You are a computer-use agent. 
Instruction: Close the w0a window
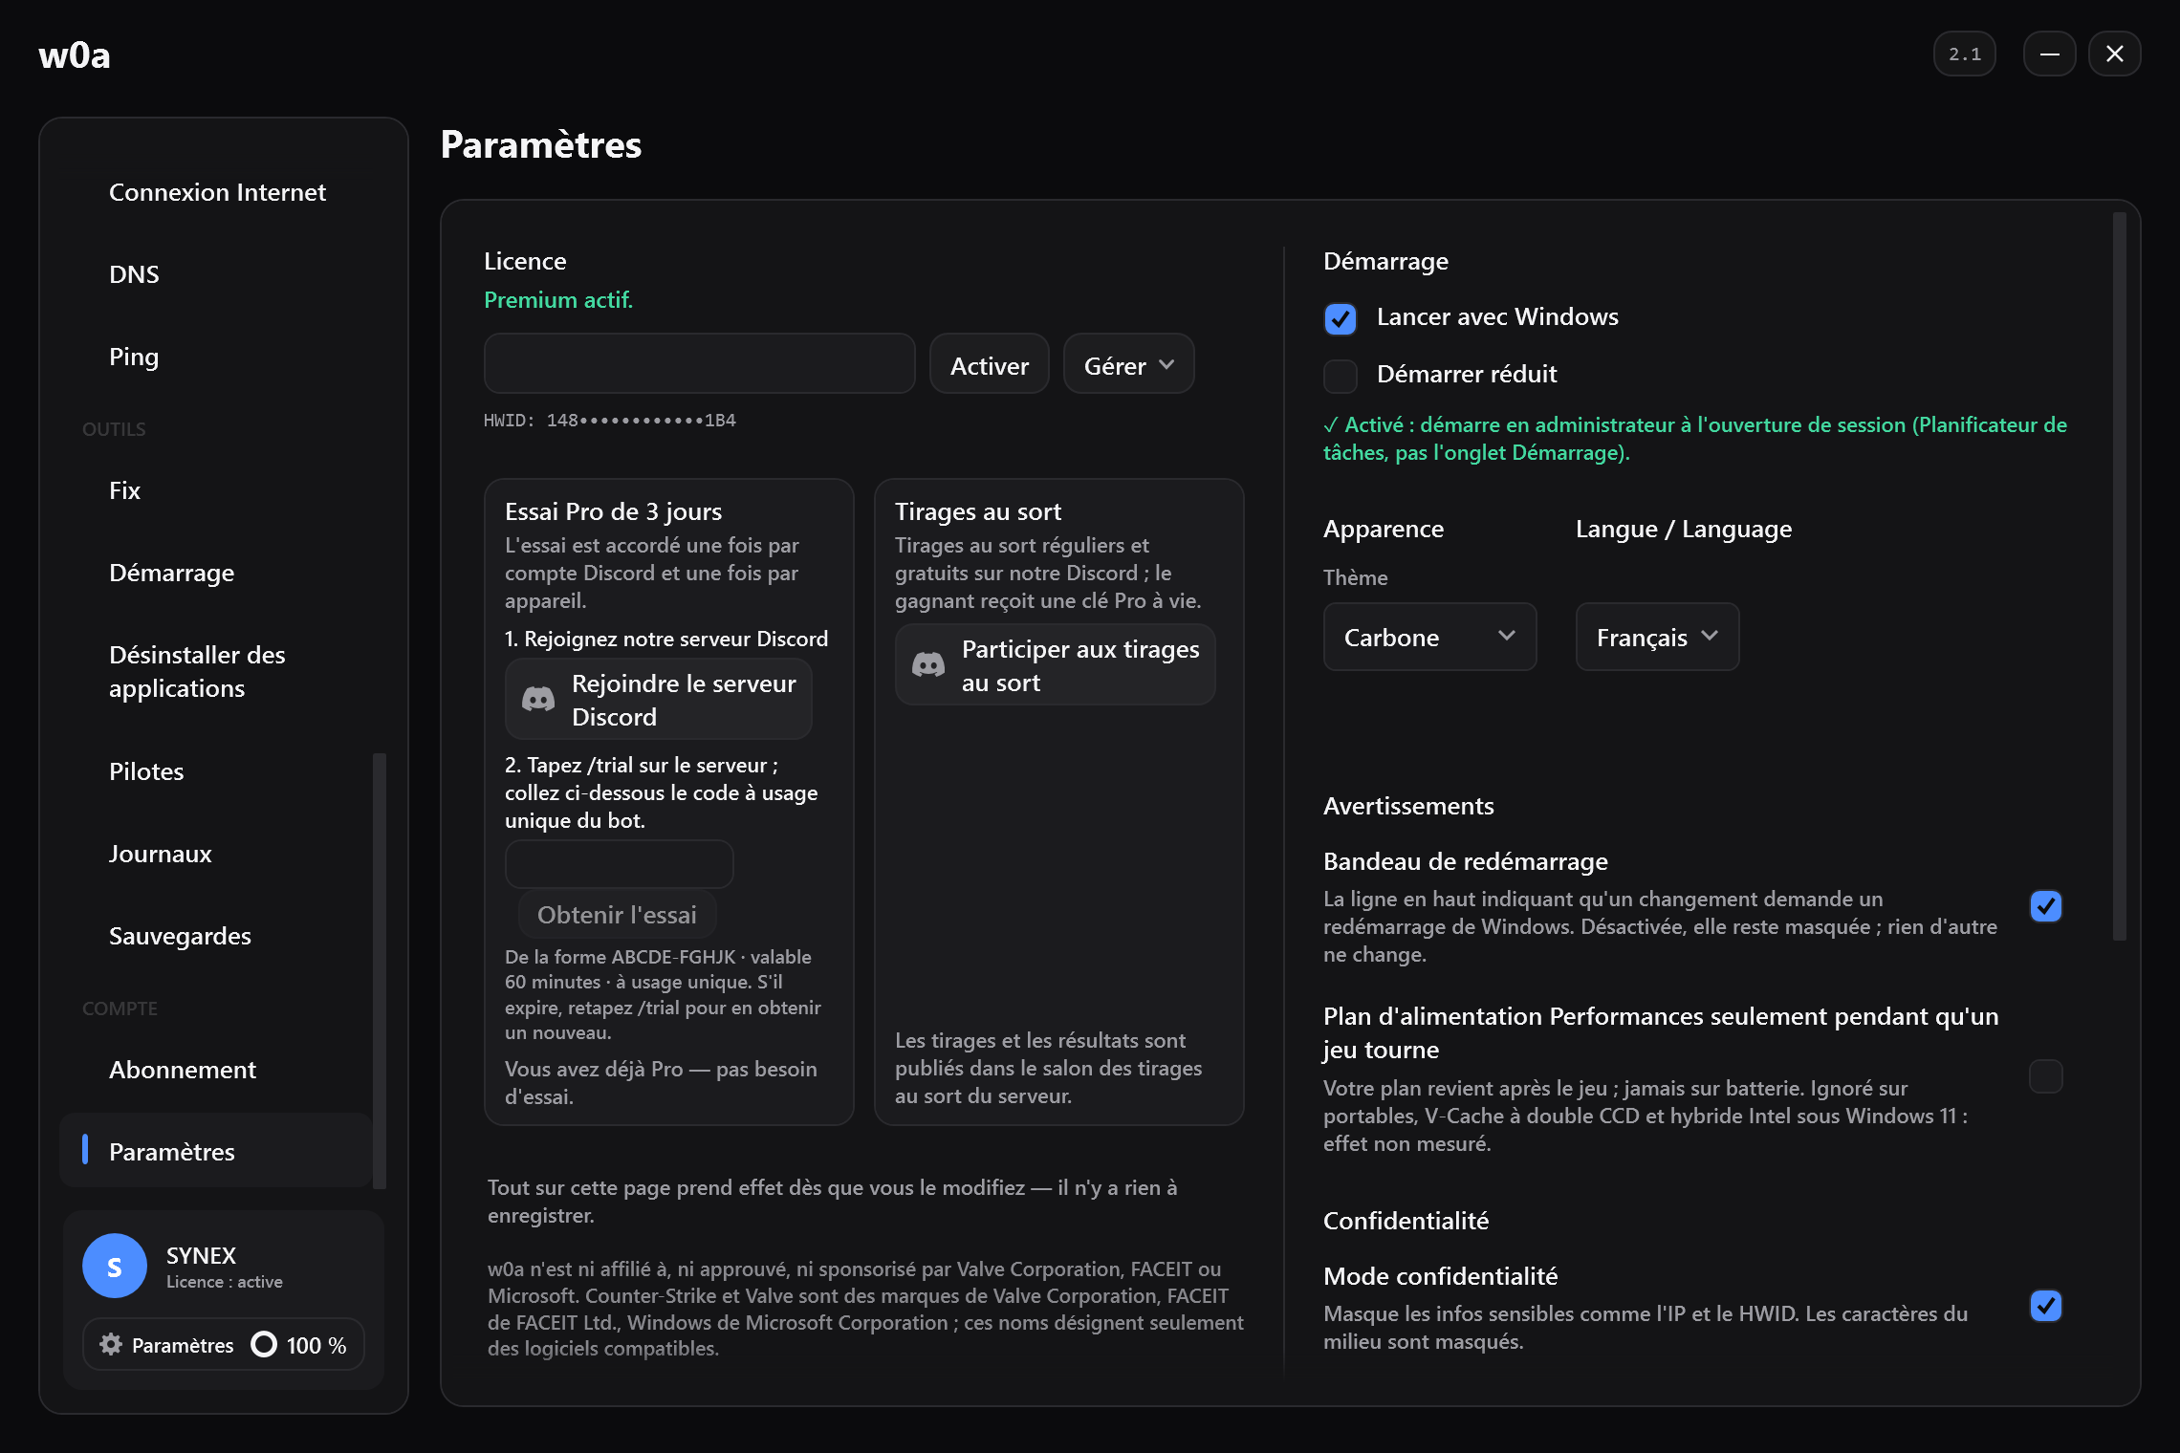[2114, 54]
